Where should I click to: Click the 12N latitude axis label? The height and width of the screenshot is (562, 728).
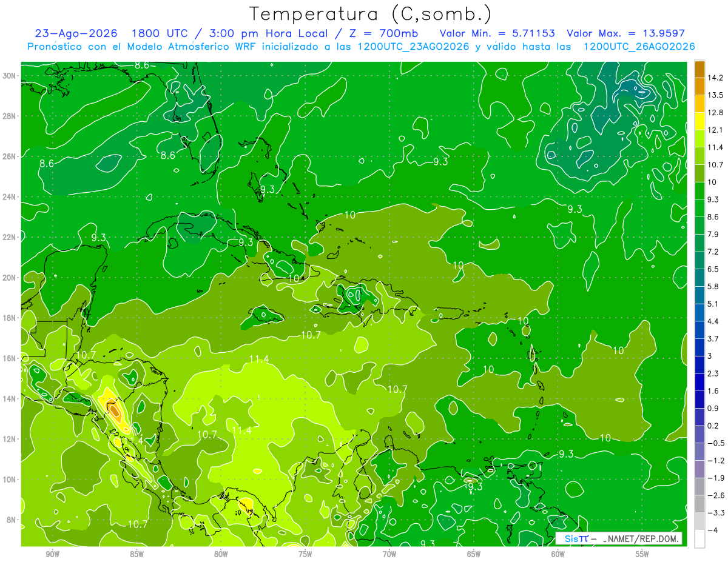[x=10, y=439]
